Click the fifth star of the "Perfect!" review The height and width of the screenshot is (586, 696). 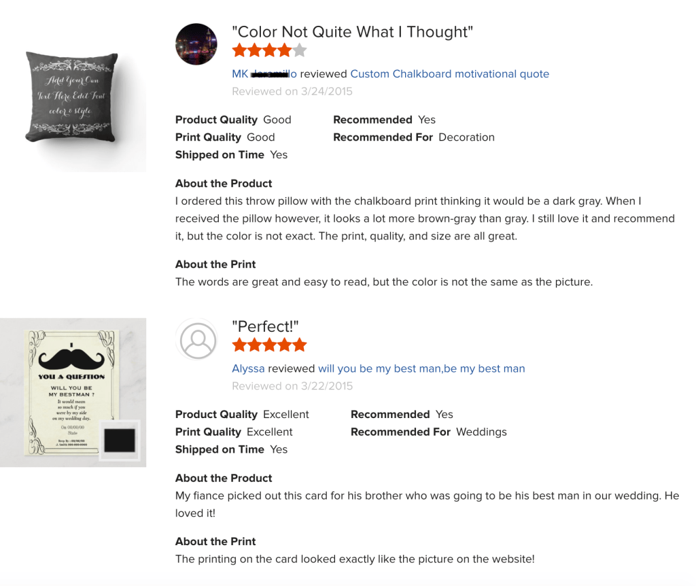299,345
